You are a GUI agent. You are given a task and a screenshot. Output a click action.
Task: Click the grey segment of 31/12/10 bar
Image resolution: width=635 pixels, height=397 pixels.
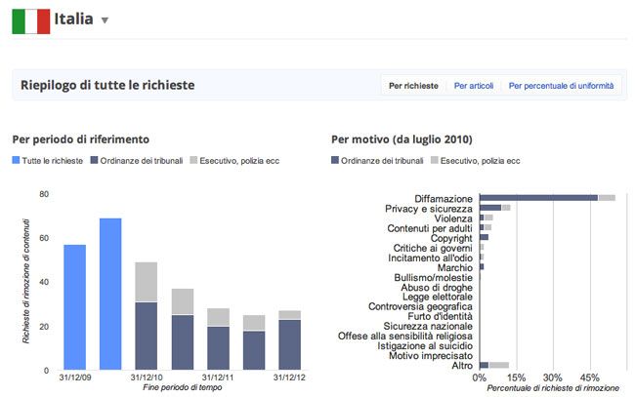coord(147,282)
